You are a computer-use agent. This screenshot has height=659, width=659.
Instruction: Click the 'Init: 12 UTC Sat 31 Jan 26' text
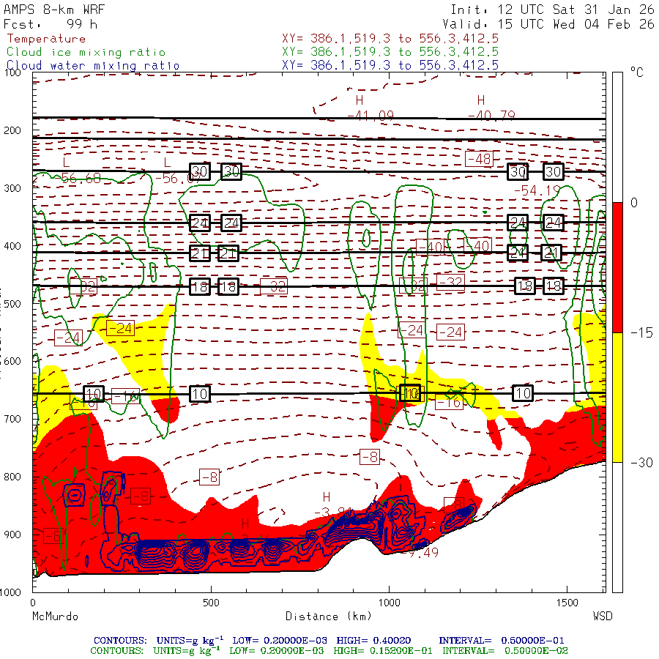point(552,10)
